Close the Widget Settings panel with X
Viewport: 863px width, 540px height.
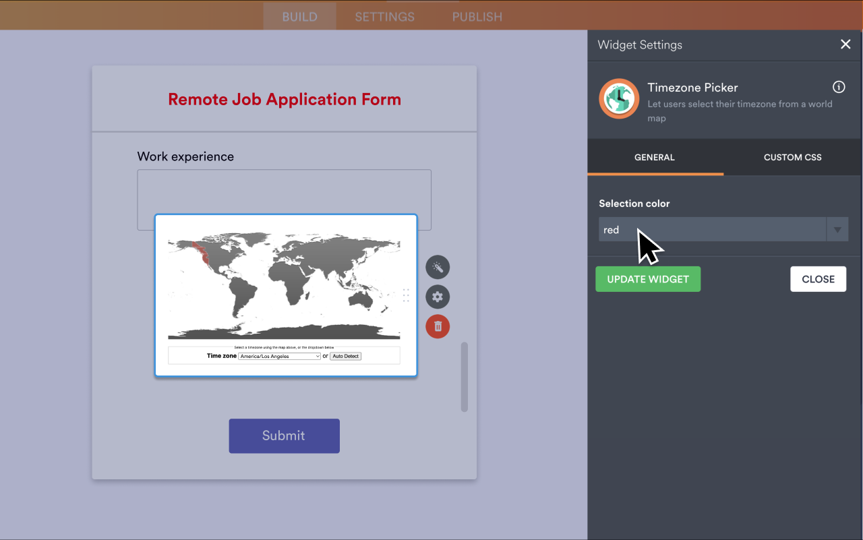[x=845, y=44]
